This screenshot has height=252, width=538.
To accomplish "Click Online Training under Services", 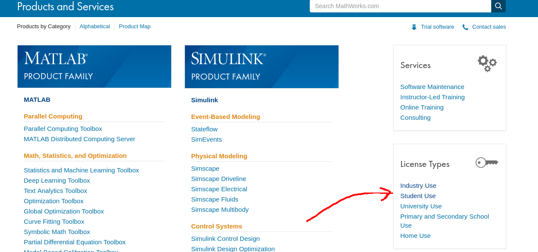I will pos(422,107).
